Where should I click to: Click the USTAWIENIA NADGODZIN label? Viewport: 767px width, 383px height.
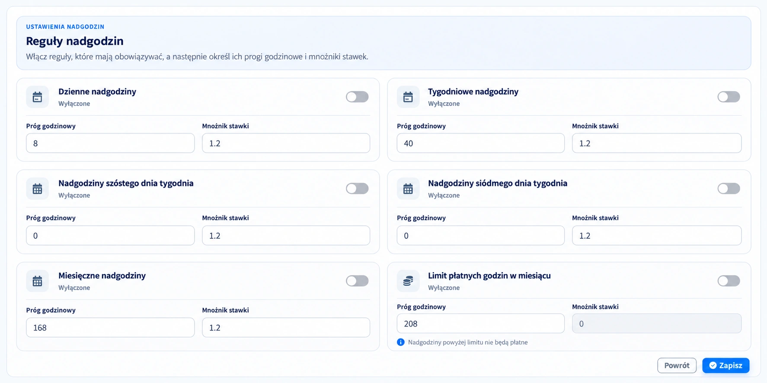65,27
